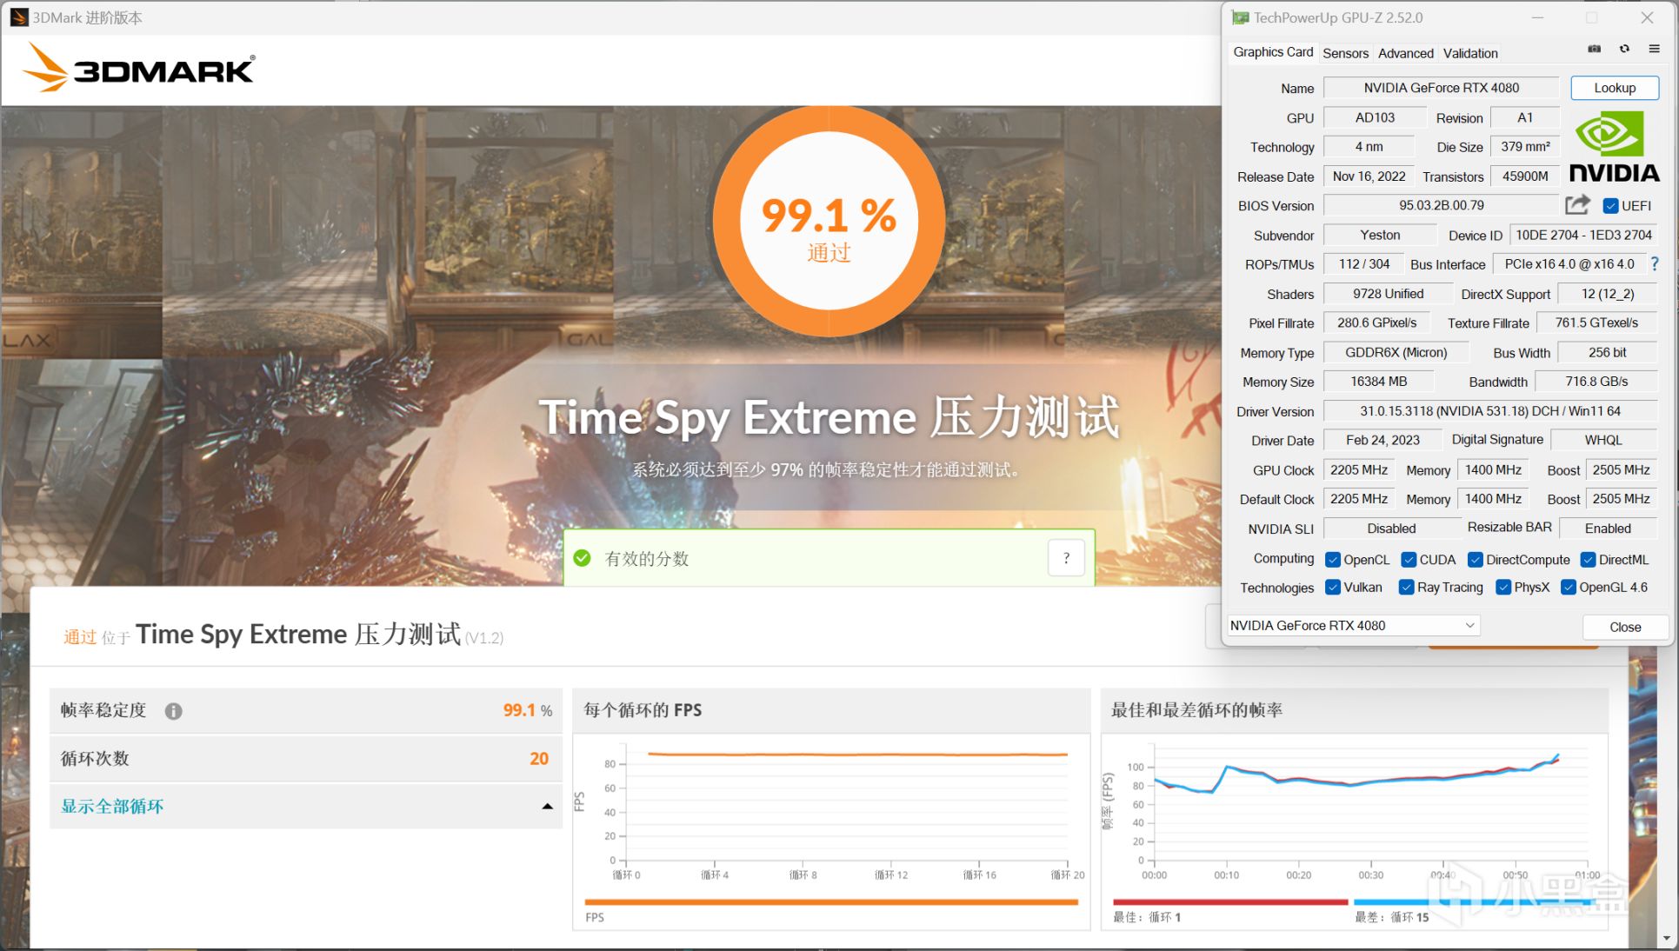Switch to the Sensors tab
The height and width of the screenshot is (951, 1679).
tap(1345, 53)
